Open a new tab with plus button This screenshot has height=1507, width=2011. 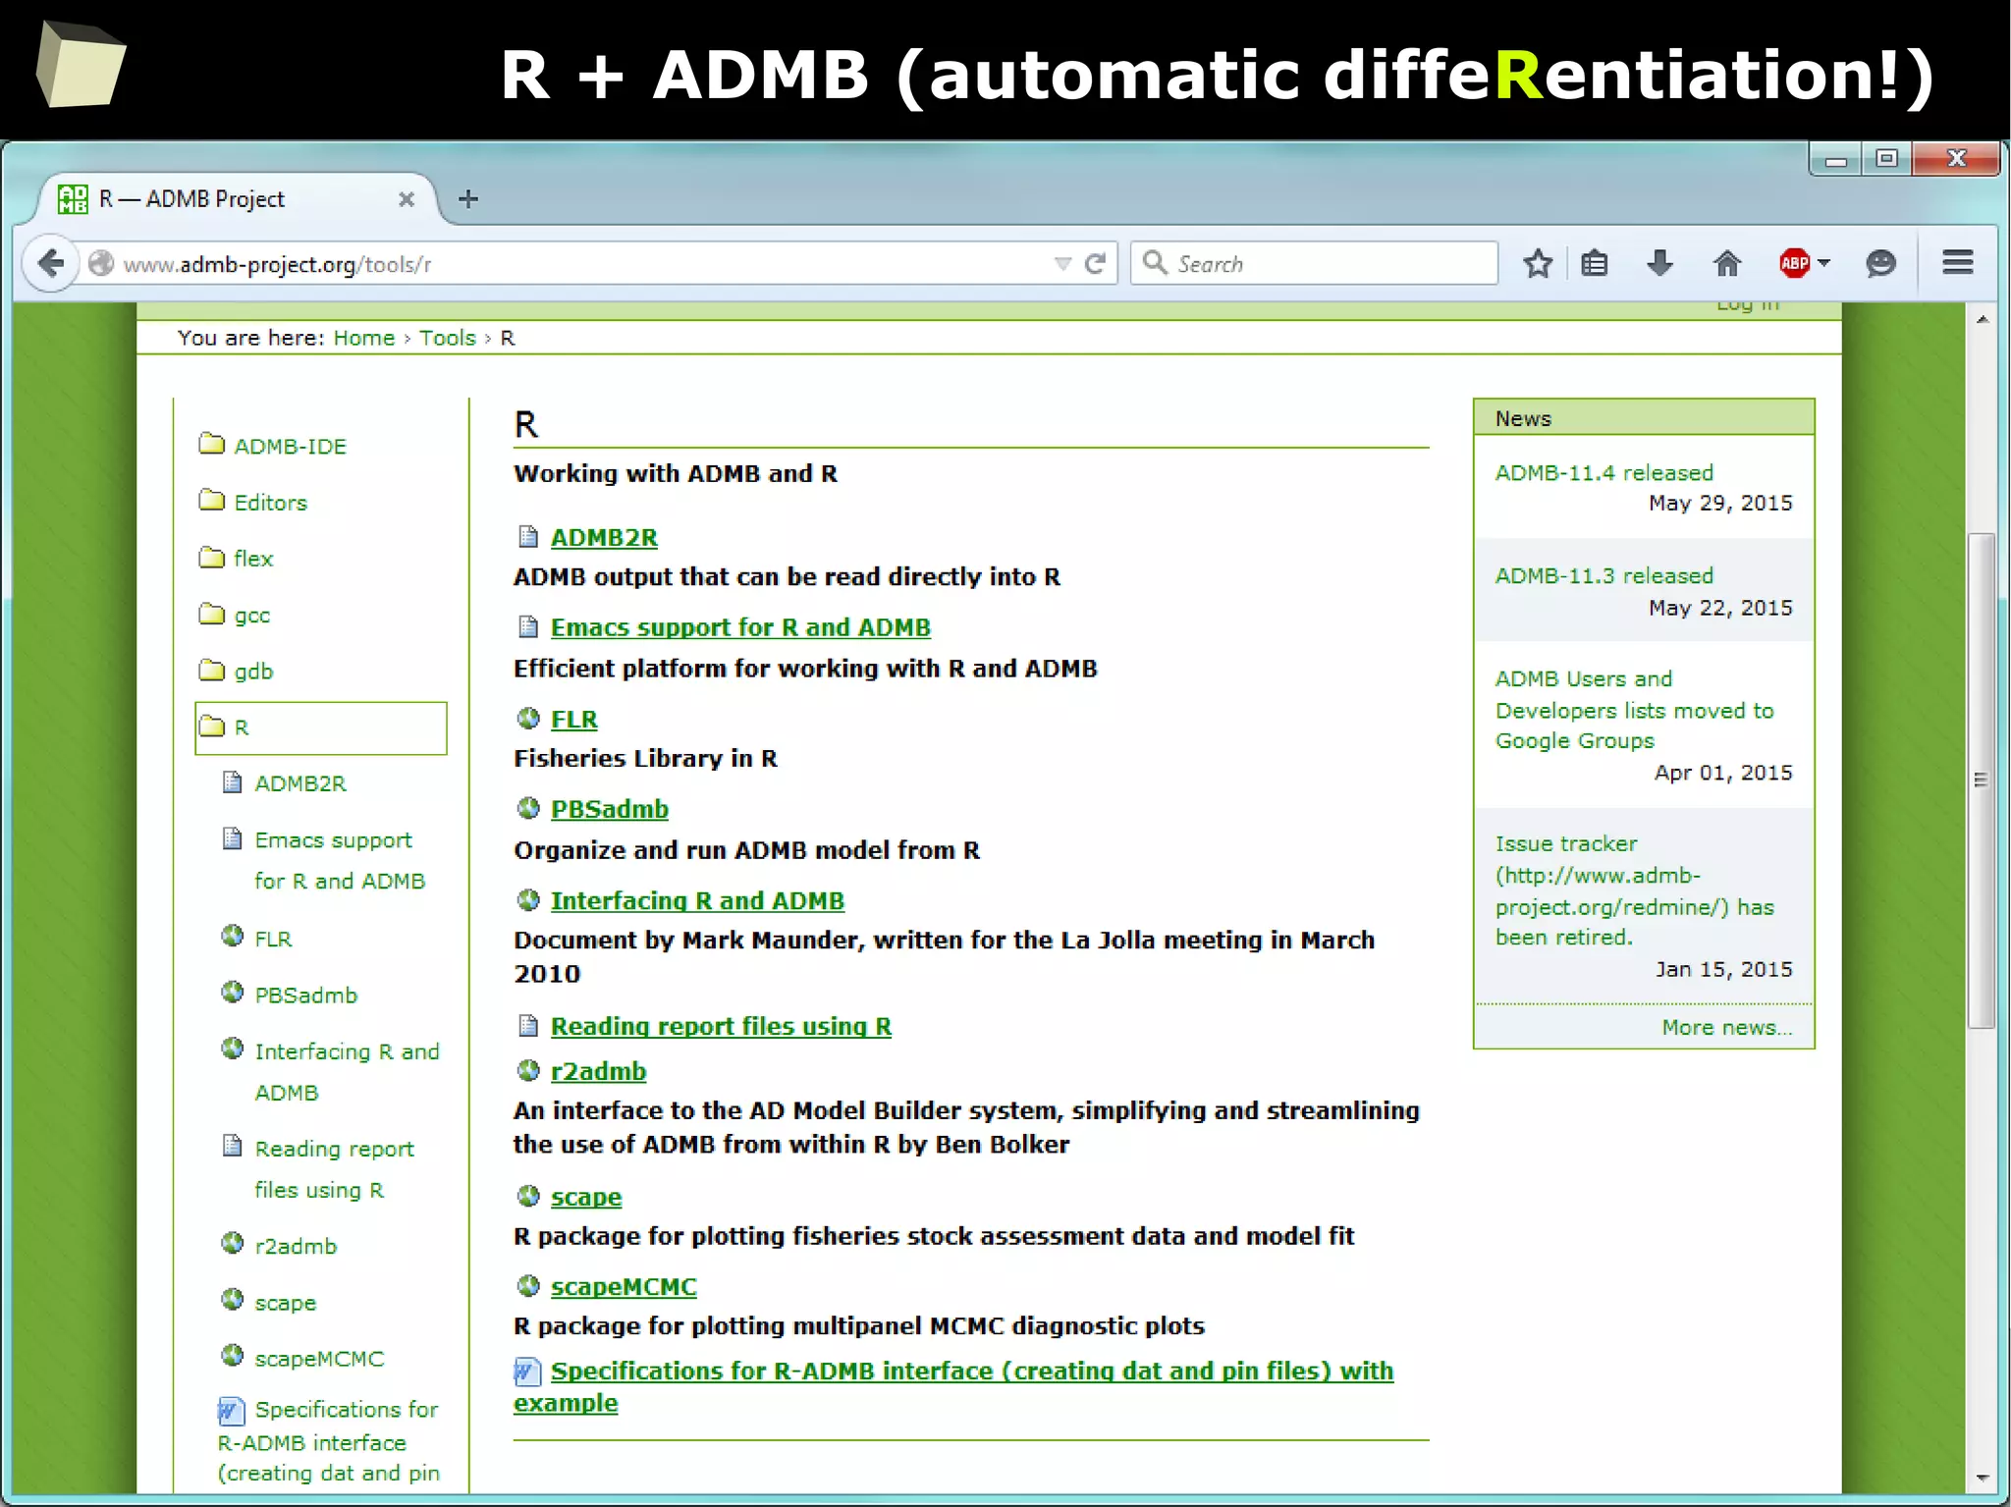468,199
